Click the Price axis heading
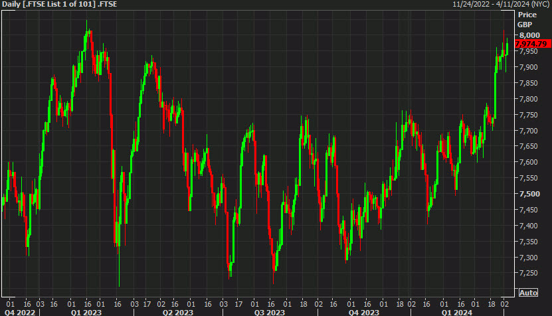The height and width of the screenshot is (316, 552). click(x=527, y=15)
